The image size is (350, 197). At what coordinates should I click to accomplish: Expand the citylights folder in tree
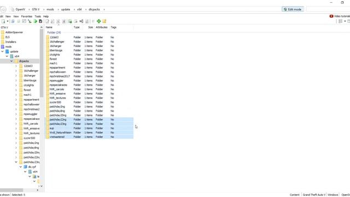point(16,85)
